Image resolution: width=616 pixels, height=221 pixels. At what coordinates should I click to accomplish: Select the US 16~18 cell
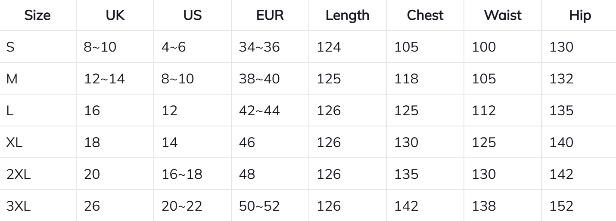pos(181,174)
